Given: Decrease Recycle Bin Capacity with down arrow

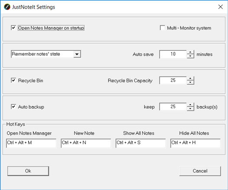Looking at the screenshot, I should 190,82.
